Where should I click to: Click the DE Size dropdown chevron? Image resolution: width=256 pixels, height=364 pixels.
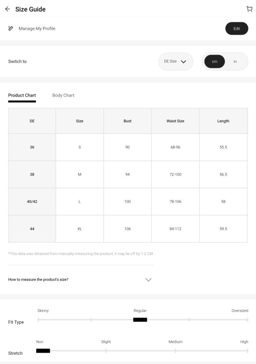click(x=183, y=62)
